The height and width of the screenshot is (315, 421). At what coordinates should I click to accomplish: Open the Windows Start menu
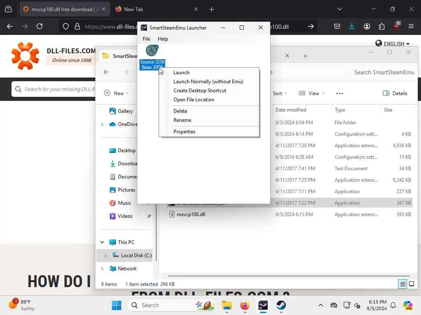(116, 305)
